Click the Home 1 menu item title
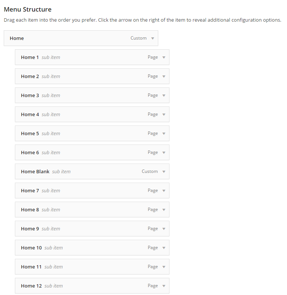 tap(30, 58)
